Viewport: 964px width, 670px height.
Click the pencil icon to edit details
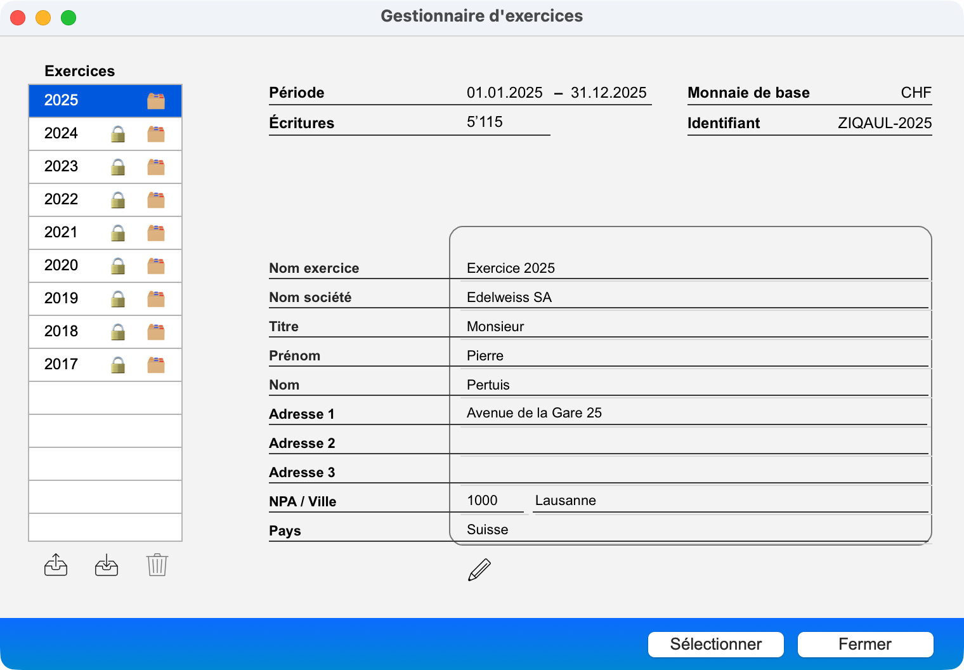(479, 570)
